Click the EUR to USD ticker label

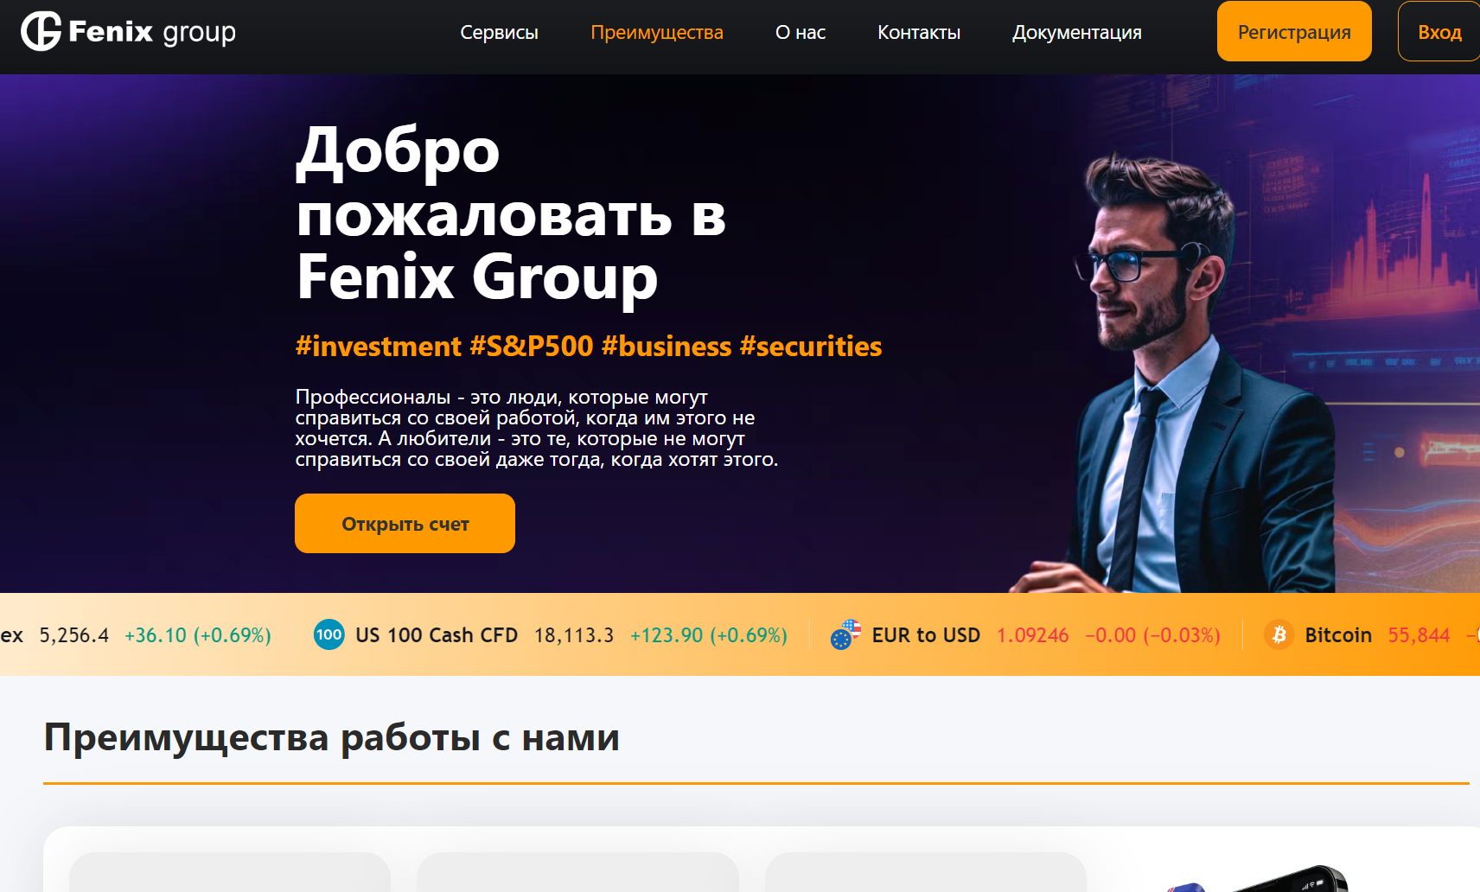pos(926,634)
